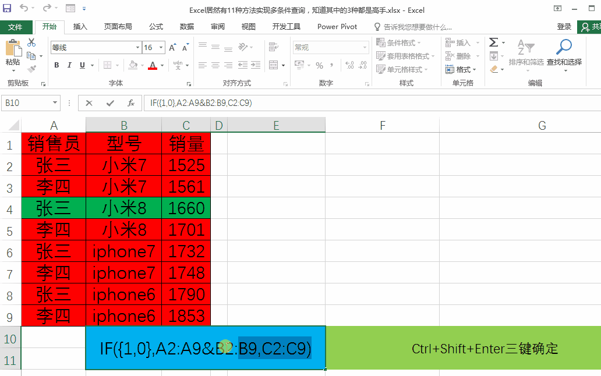Image resolution: width=601 pixels, height=376 pixels.
Task: Cancel the formula entry with the X
Action: (89, 103)
